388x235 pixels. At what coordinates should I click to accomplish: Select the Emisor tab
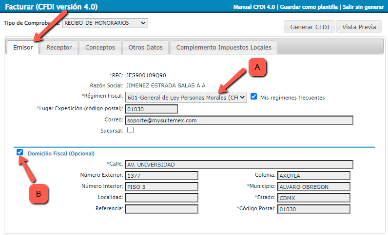(x=23, y=47)
